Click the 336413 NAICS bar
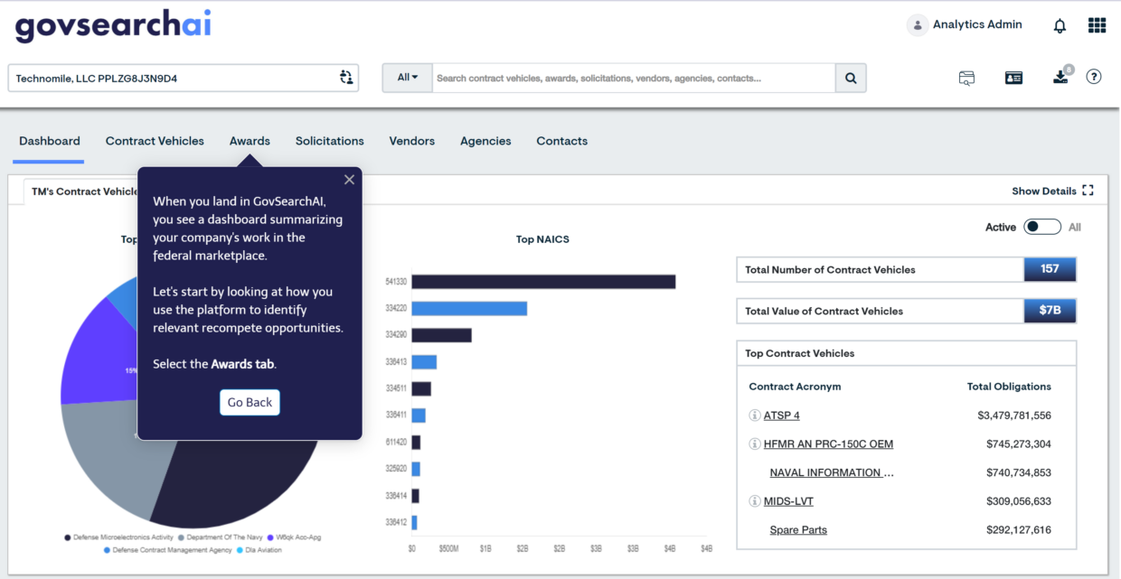The image size is (1121, 579). click(424, 362)
